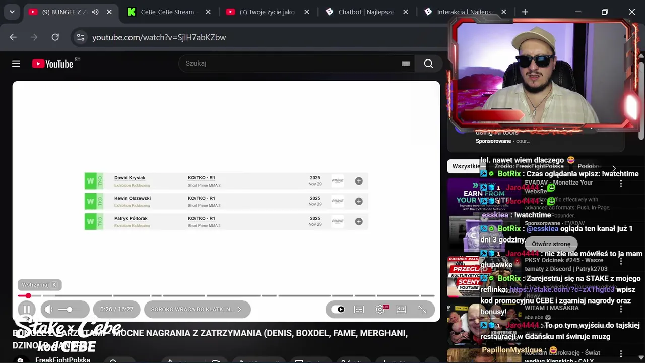Switch to the 'Interakcja | Najleps' tab
Viewport: 645px width, 363px height.
tap(464, 12)
